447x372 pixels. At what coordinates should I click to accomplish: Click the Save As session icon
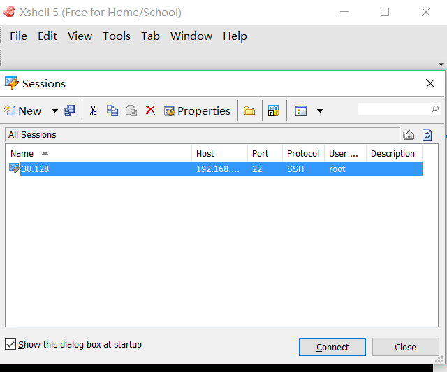(69, 110)
